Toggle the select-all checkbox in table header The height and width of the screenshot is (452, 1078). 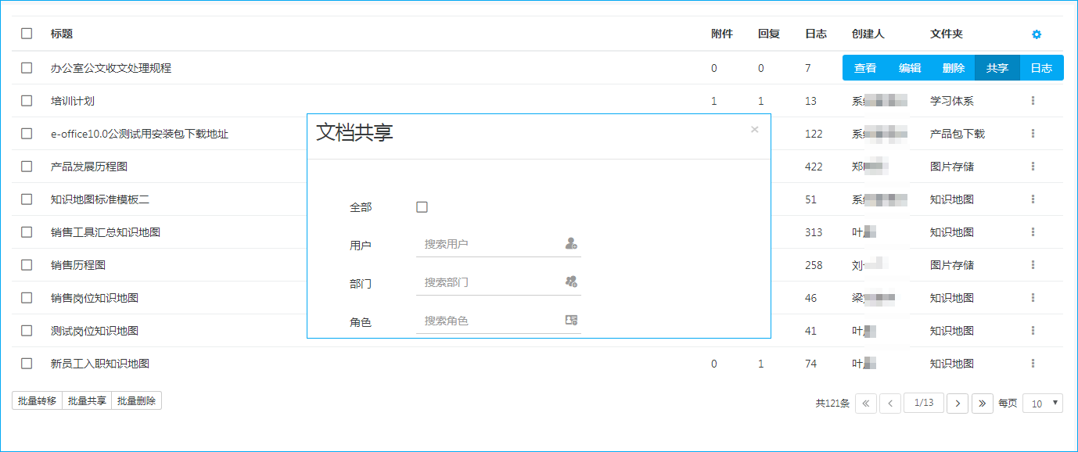(27, 34)
